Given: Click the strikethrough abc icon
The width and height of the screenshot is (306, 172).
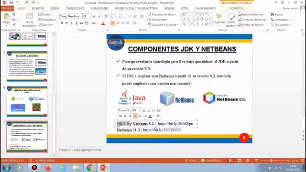Looking at the screenshot, I should tap(81, 23).
